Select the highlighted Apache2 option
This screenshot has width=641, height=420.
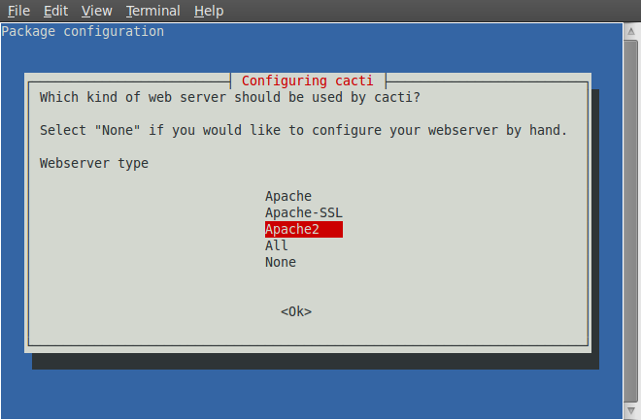pos(304,229)
